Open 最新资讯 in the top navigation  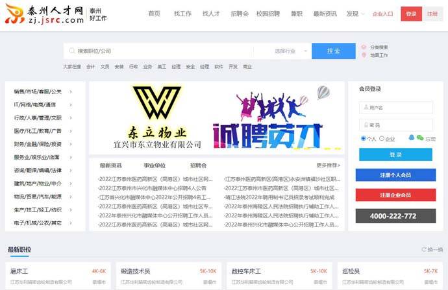pyautogui.click(x=325, y=14)
